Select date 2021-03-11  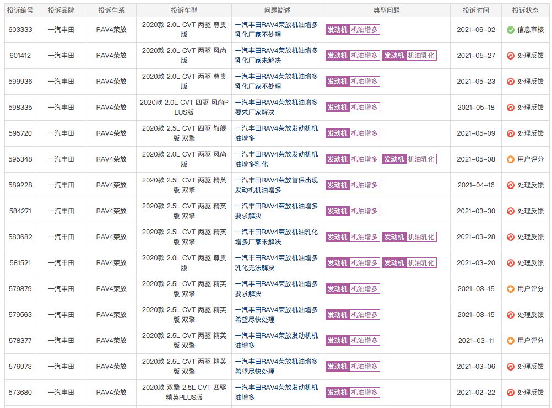[476, 341]
